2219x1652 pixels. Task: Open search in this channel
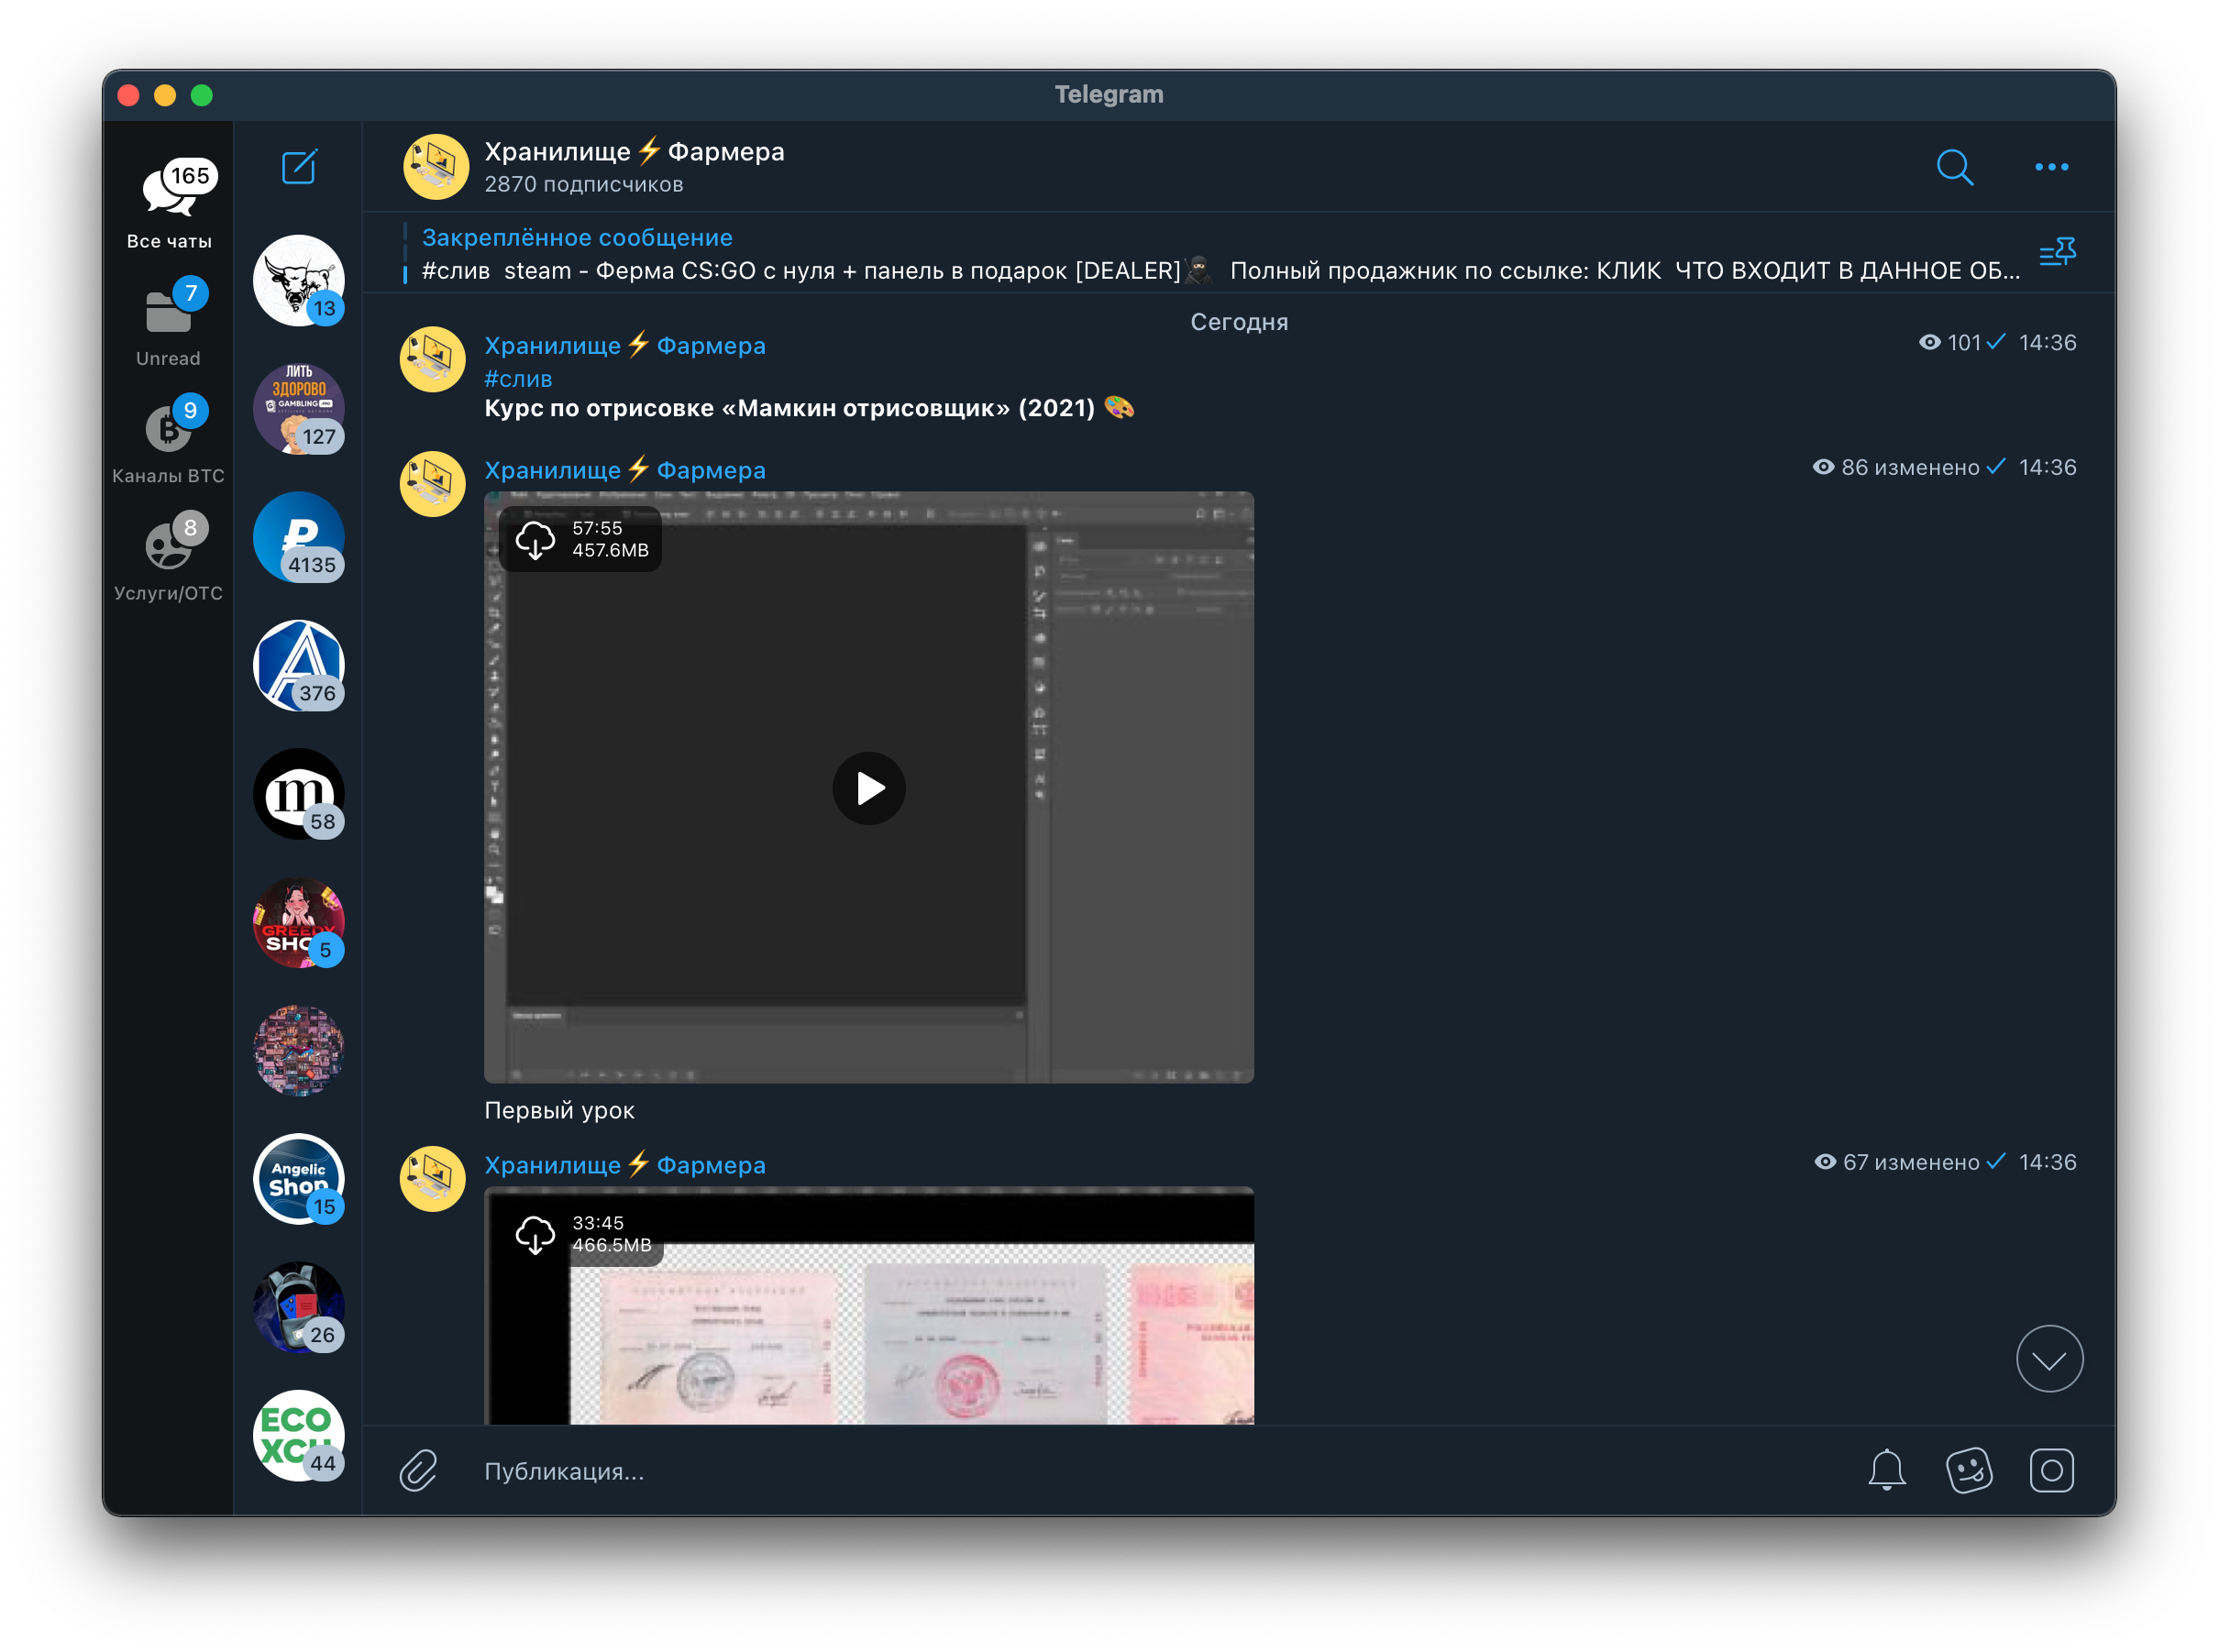pyautogui.click(x=1954, y=167)
